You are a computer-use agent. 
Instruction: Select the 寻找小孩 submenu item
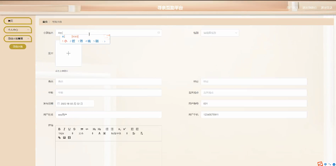[x=18, y=47]
